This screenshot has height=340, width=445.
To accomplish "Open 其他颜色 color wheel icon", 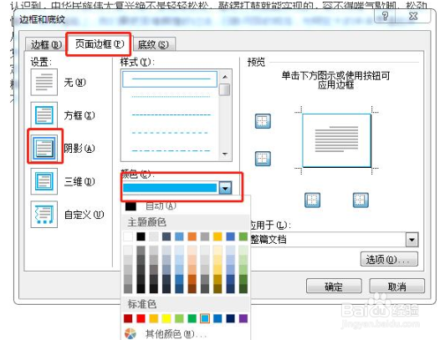I will click(130, 334).
